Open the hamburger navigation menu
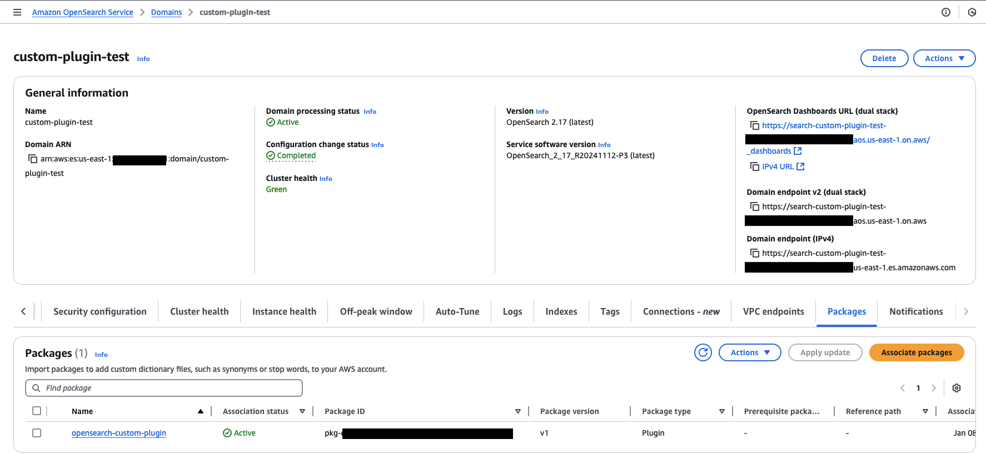Viewport: 986px width, 454px height. [17, 12]
